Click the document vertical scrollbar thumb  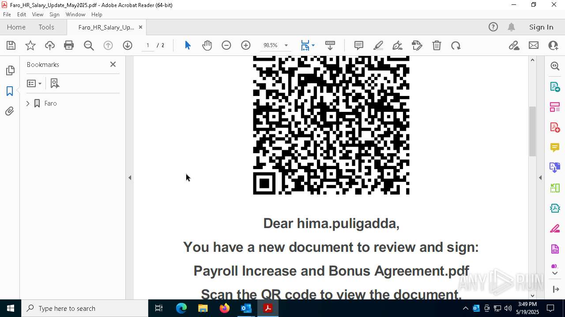[532, 131]
